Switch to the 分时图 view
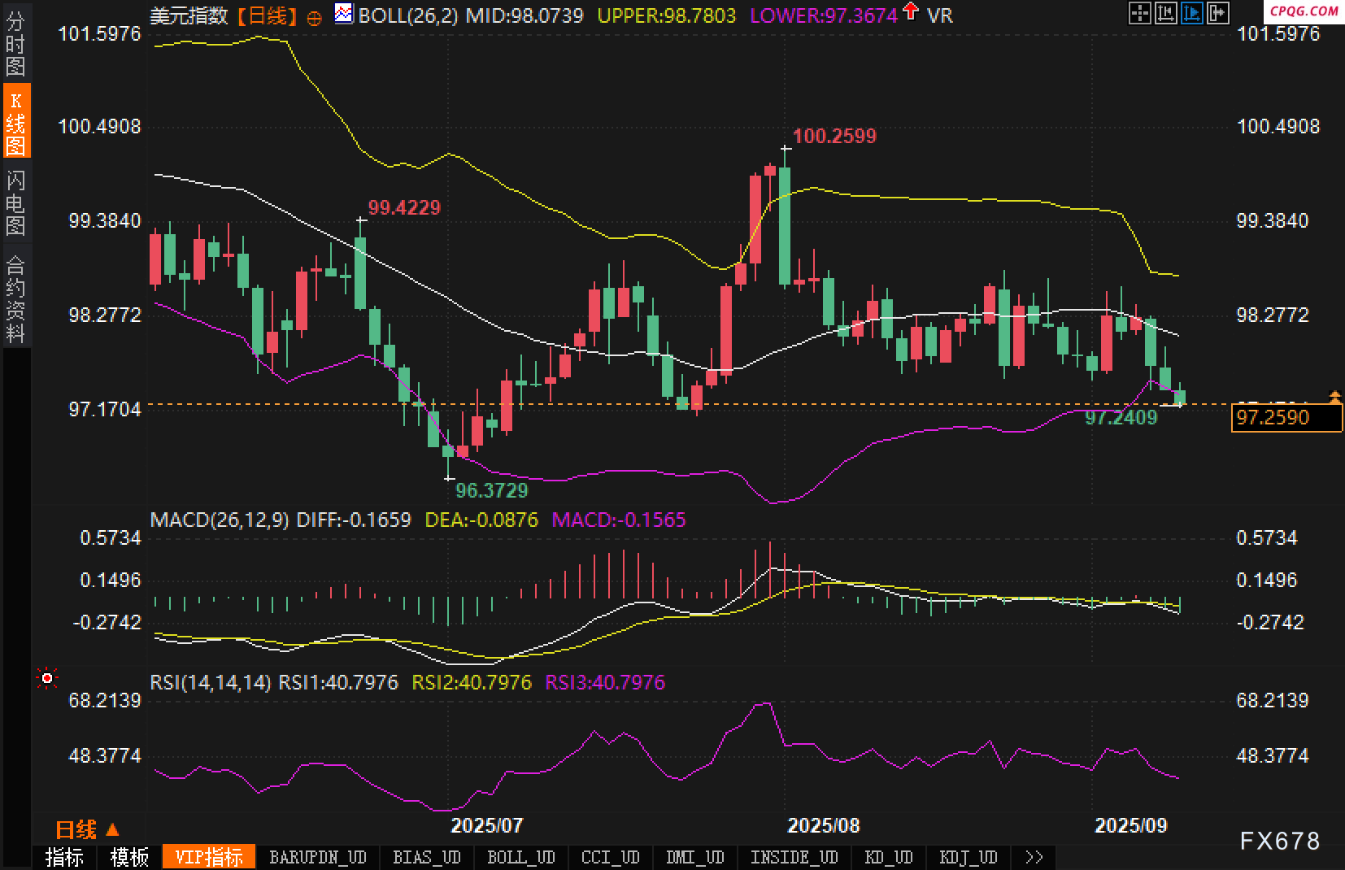The height and width of the screenshot is (870, 1345). pyautogui.click(x=15, y=43)
